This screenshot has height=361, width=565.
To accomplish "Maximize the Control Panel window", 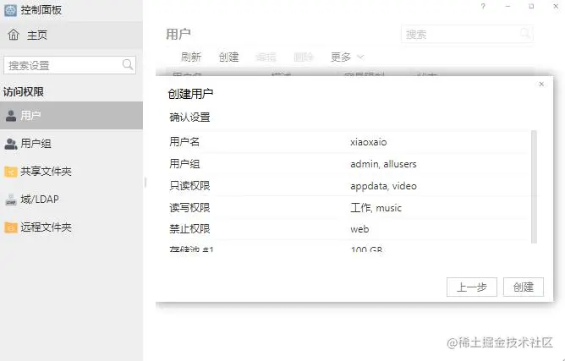I will (531, 7).
